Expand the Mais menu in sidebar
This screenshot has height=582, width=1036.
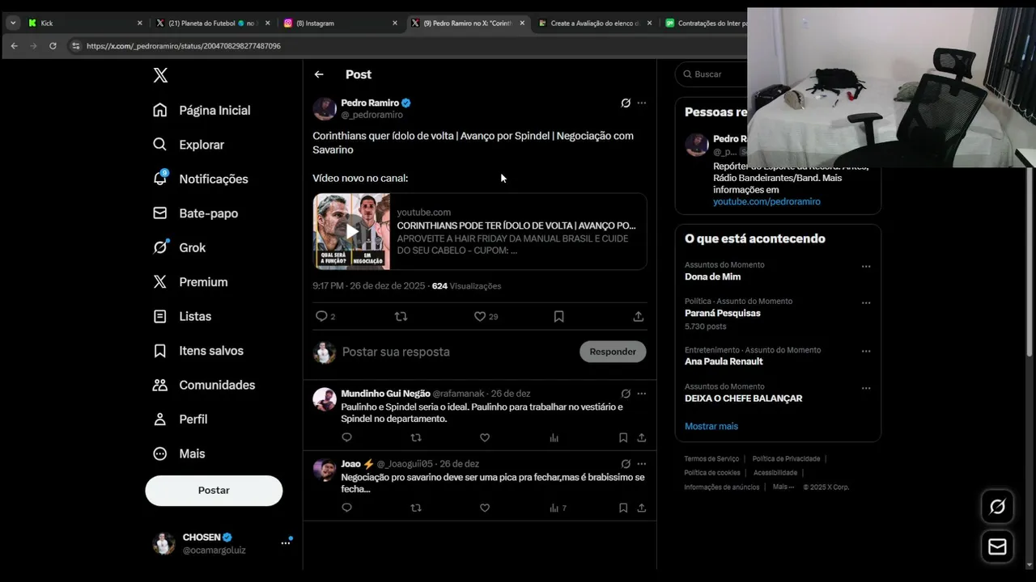click(180, 453)
